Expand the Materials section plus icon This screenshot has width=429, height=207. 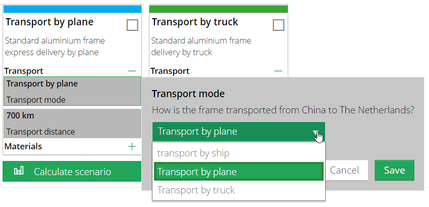[132, 146]
